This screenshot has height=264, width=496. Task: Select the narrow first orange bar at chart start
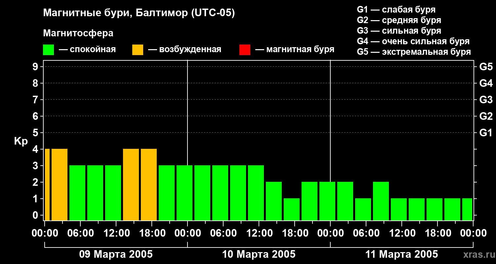47,184
